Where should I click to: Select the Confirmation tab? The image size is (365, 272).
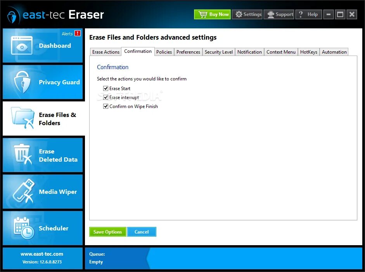(x=138, y=51)
